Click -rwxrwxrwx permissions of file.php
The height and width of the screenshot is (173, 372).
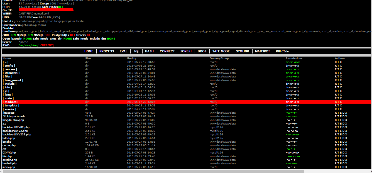pyautogui.click(x=293, y=156)
